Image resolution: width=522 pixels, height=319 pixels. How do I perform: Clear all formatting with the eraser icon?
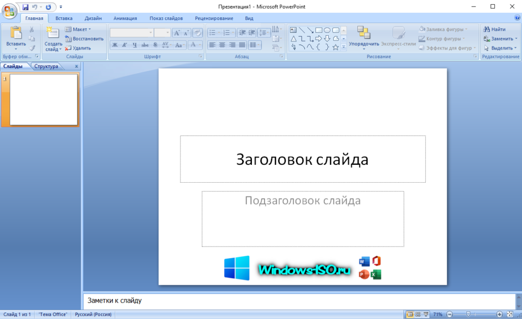pyautogui.click(x=197, y=32)
